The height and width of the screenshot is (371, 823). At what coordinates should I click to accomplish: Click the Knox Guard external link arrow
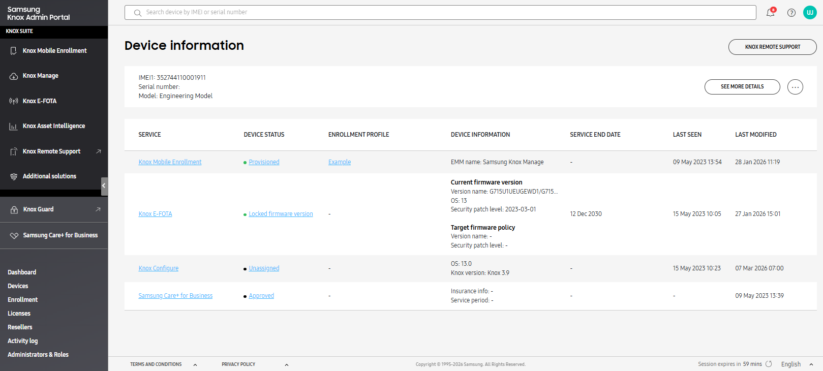click(98, 209)
